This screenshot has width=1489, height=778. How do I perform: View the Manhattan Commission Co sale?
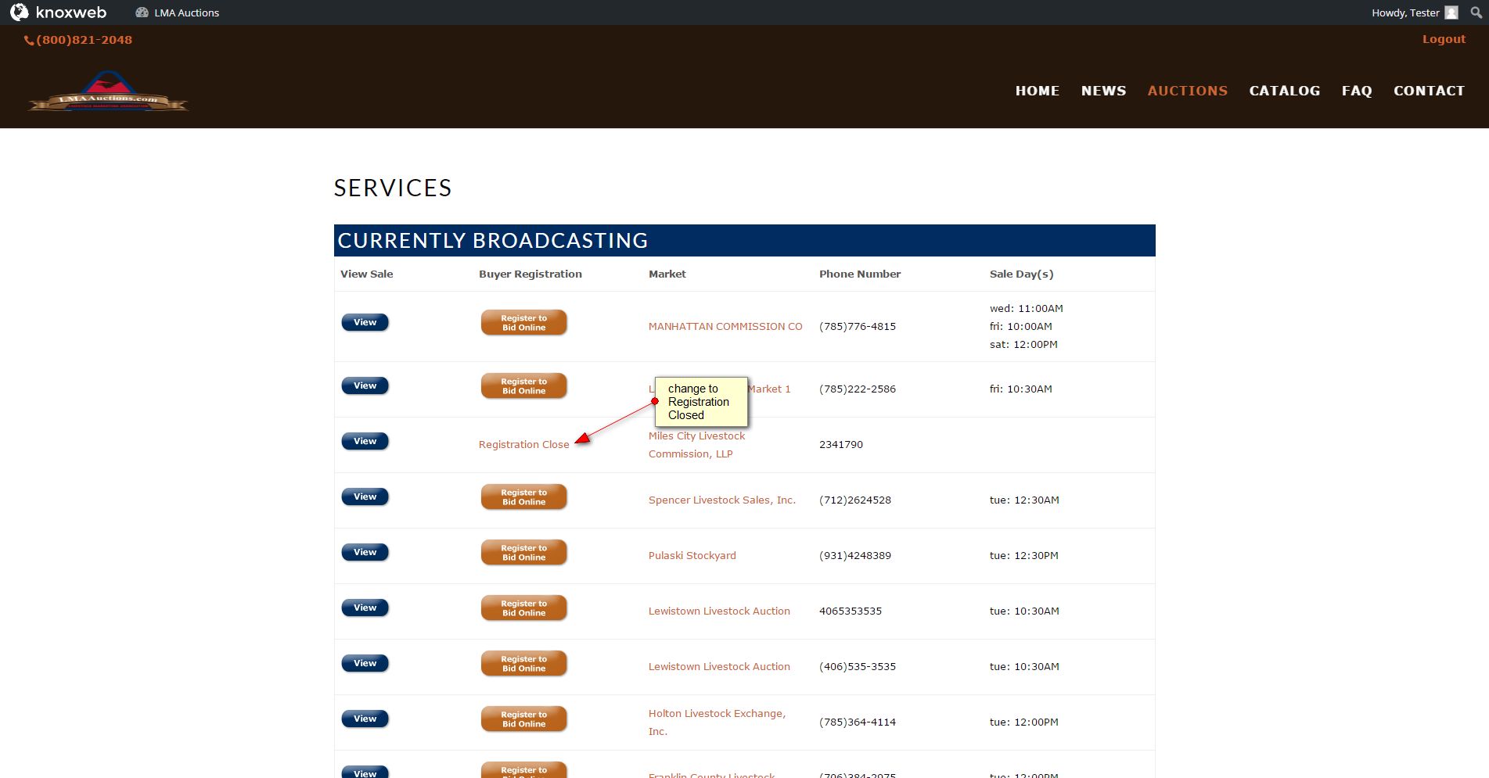pos(365,322)
